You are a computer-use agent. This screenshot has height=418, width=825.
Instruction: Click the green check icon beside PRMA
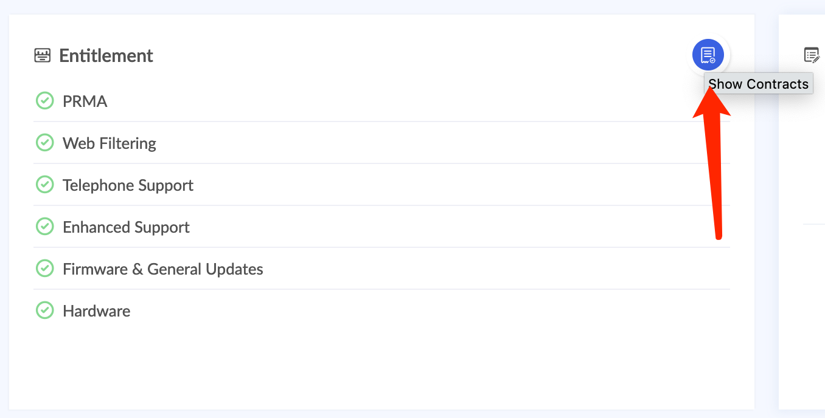[x=44, y=101]
